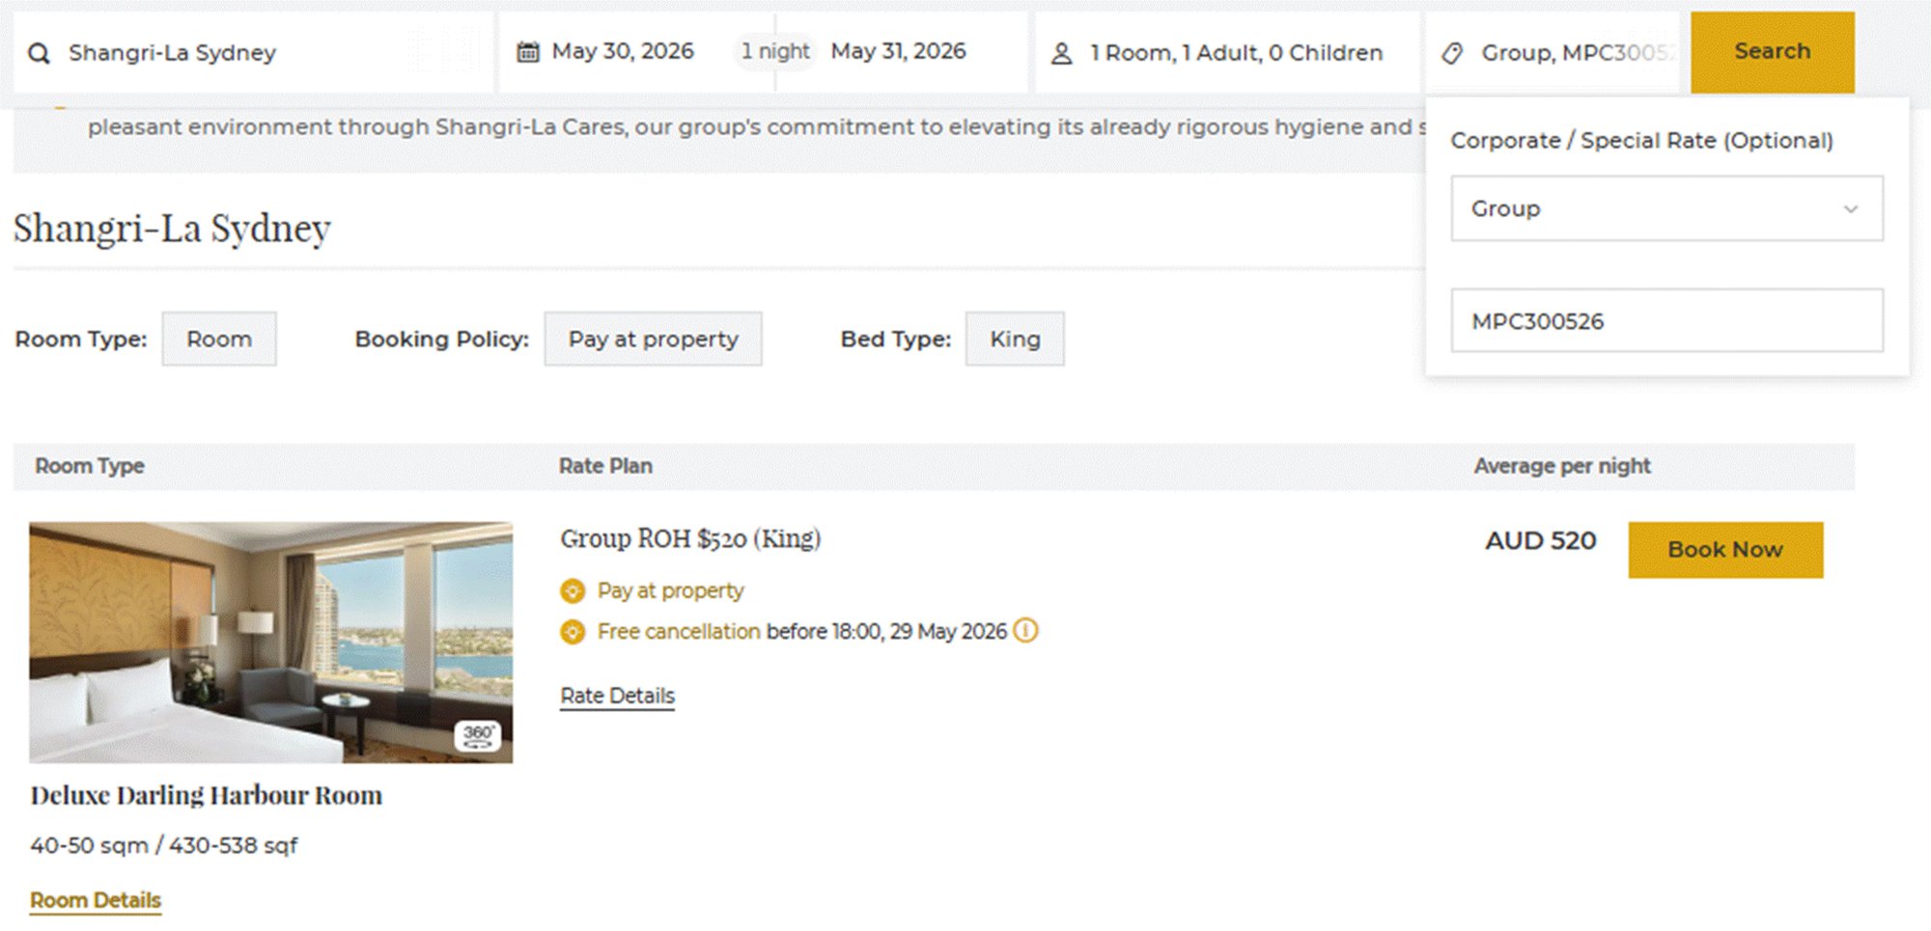Open the May 31, 2026 check-out picker
This screenshot has height=931, width=1931.
(898, 51)
